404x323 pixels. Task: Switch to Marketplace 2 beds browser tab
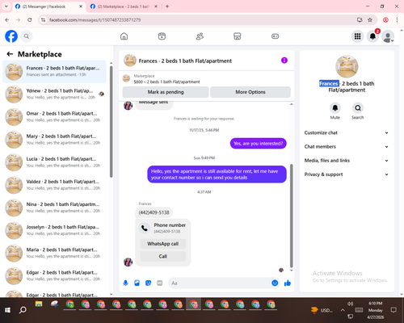[x=124, y=6]
